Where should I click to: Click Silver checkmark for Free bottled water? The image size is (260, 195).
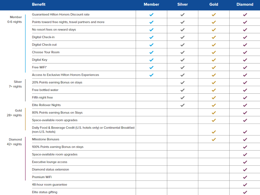pos(182,90)
